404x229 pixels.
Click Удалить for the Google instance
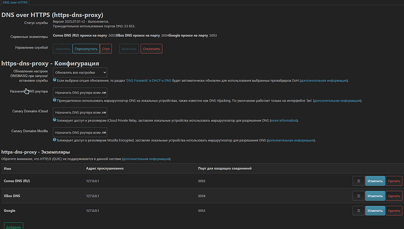(x=394, y=211)
